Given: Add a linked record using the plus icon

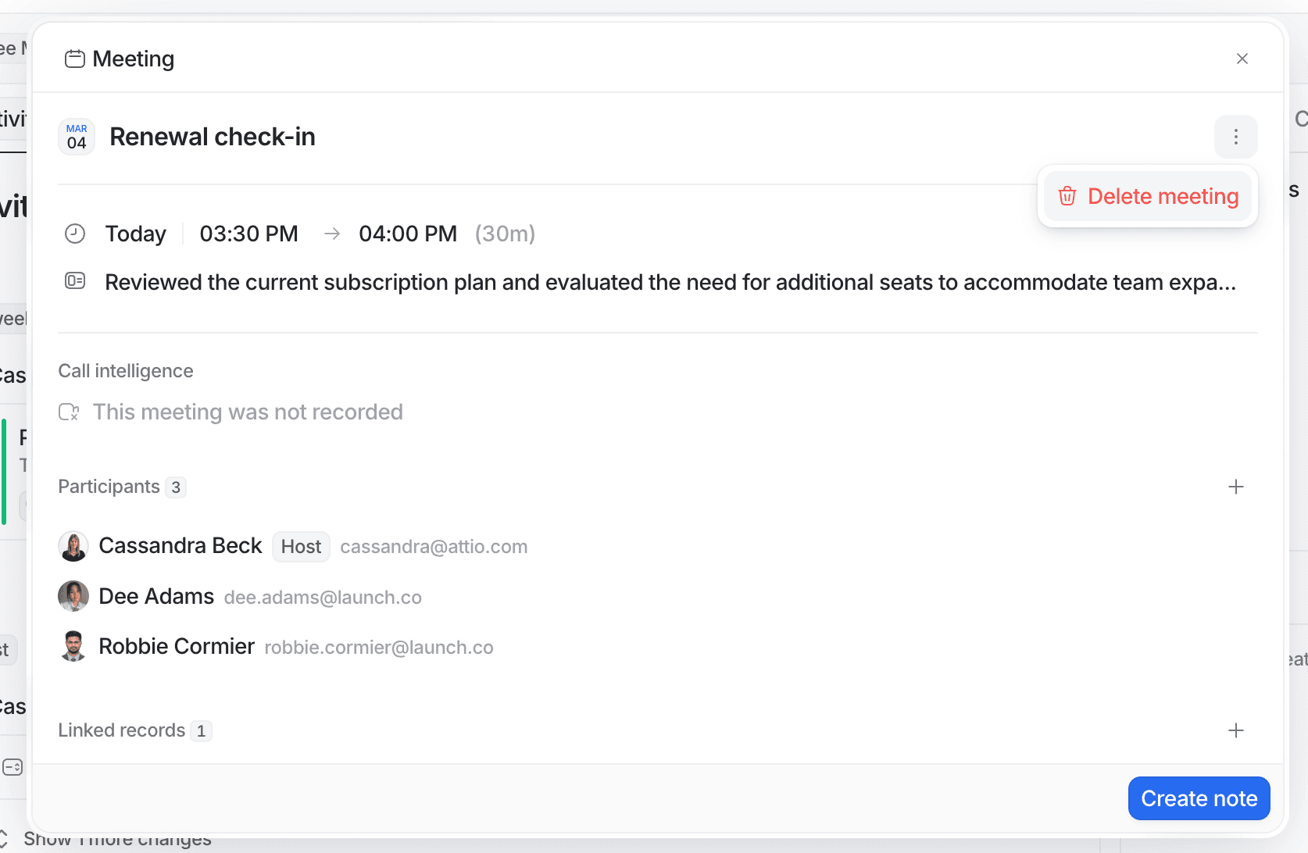Looking at the screenshot, I should [1235, 730].
